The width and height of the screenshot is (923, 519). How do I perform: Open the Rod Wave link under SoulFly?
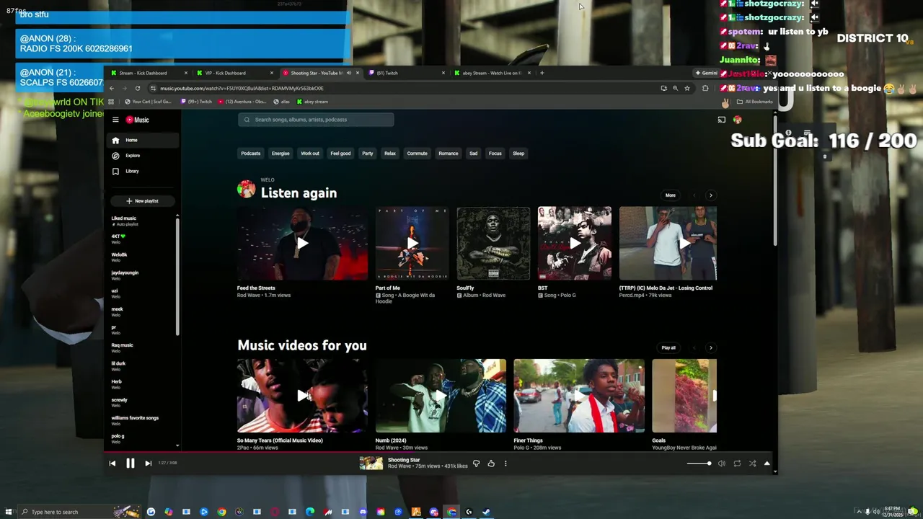click(x=494, y=296)
